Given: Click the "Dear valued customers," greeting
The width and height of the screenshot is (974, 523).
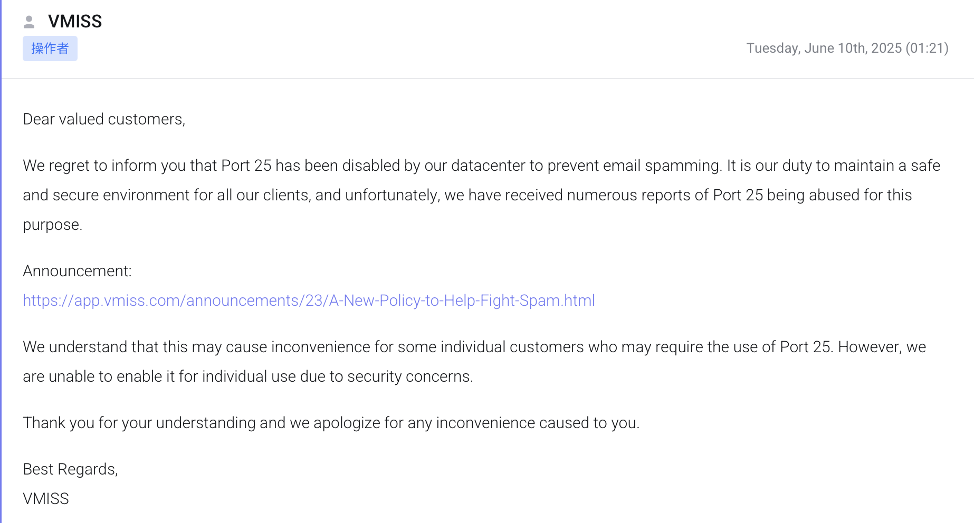Looking at the screenshot, I should (x=104, y=119).
